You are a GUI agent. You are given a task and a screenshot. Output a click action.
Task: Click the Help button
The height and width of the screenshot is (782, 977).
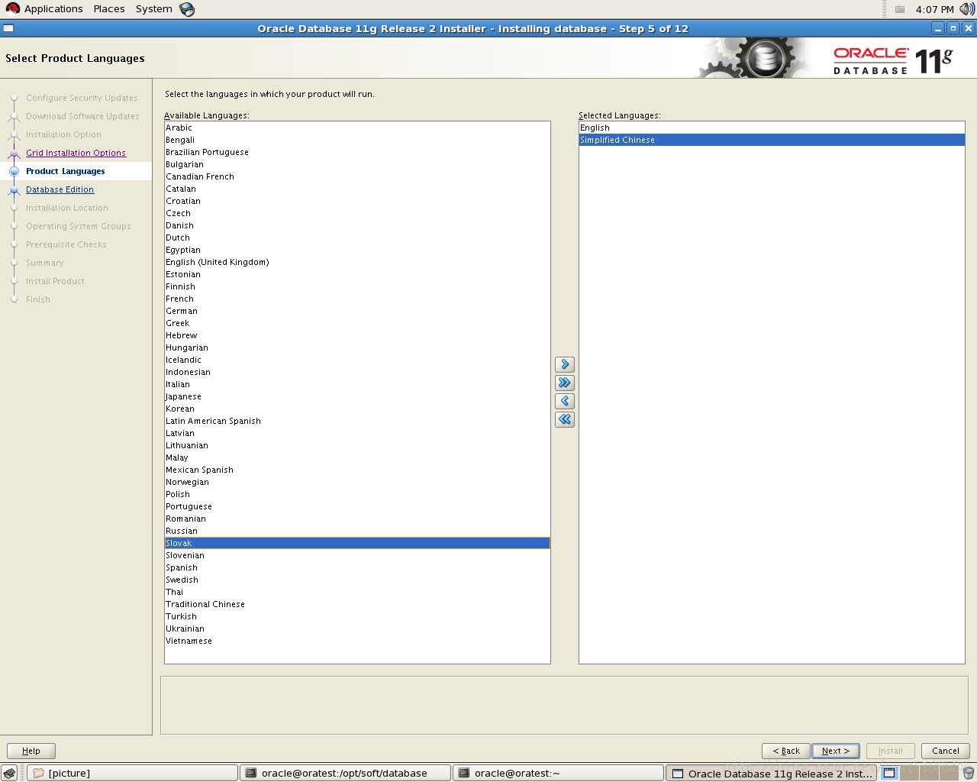[31, 751]
